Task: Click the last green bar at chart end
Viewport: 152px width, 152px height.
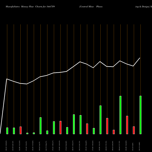Action: pos(140,115)
